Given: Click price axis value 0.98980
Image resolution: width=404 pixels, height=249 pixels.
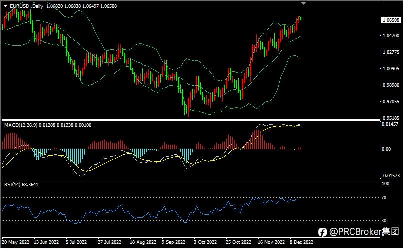Looking at the screenshot, I should [391, 85].
